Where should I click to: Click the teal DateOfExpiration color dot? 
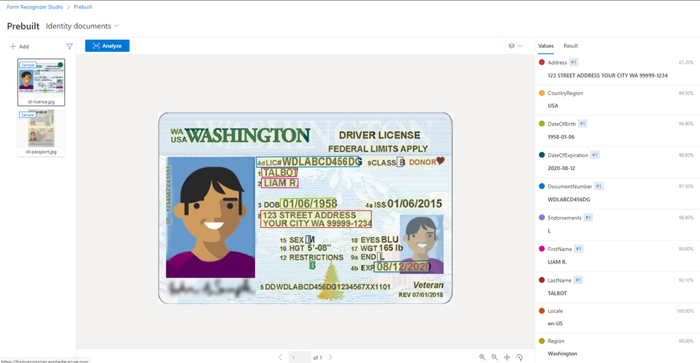tap(542, 155)
